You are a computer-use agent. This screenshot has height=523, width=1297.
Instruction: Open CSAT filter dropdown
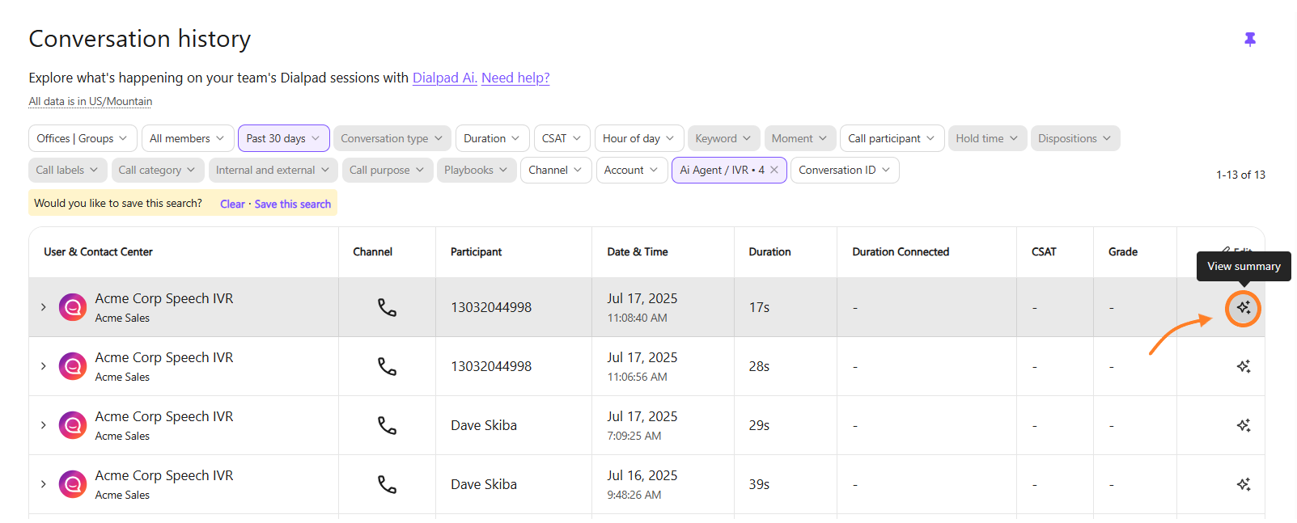click(x=562, y=138)
